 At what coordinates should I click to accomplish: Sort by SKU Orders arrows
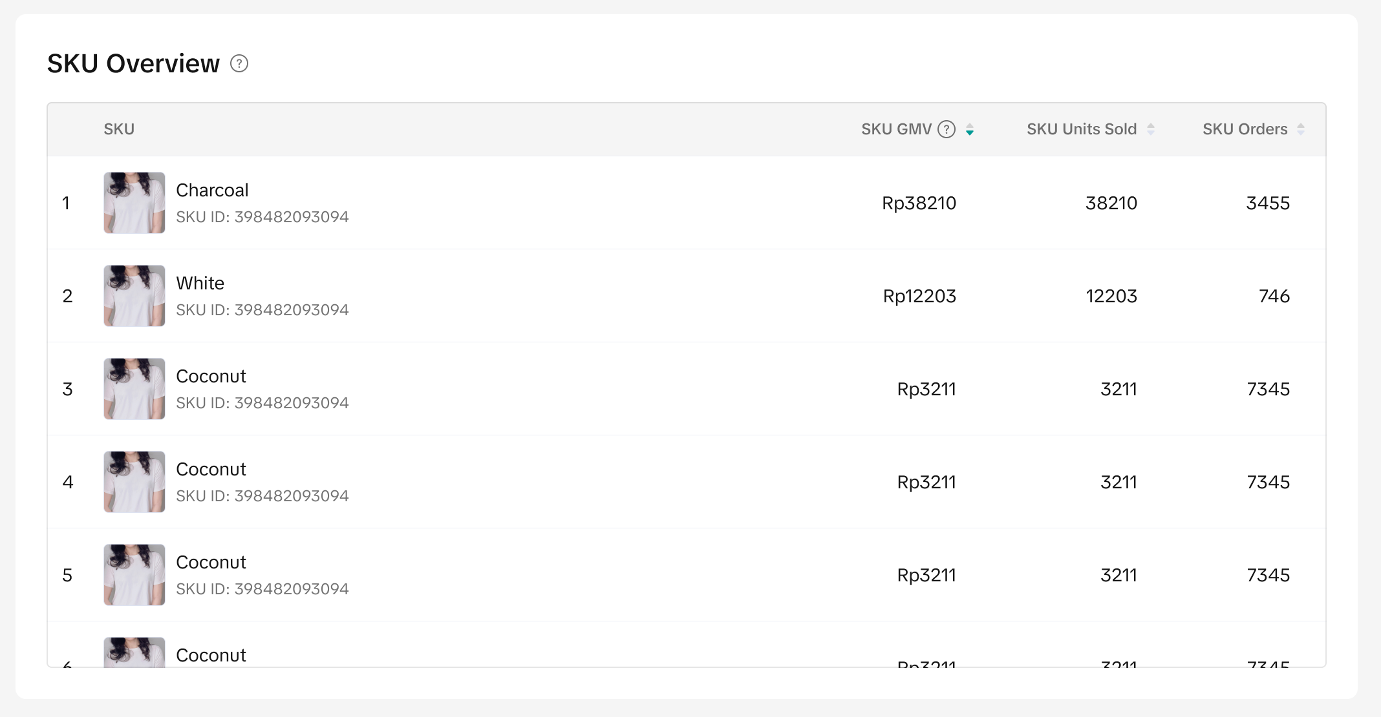coord(1301,129)
